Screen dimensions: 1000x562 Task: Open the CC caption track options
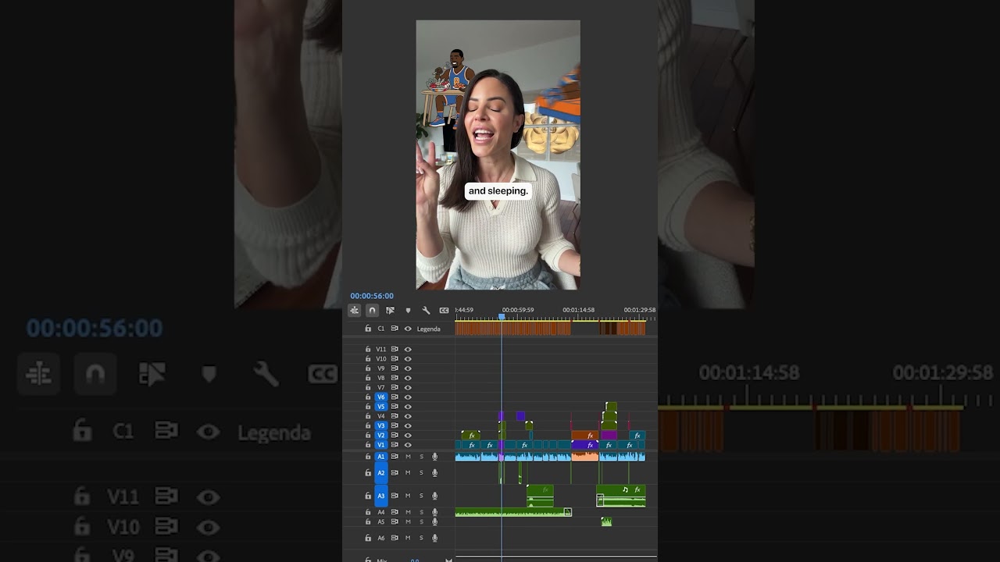(x=444, y=310)
